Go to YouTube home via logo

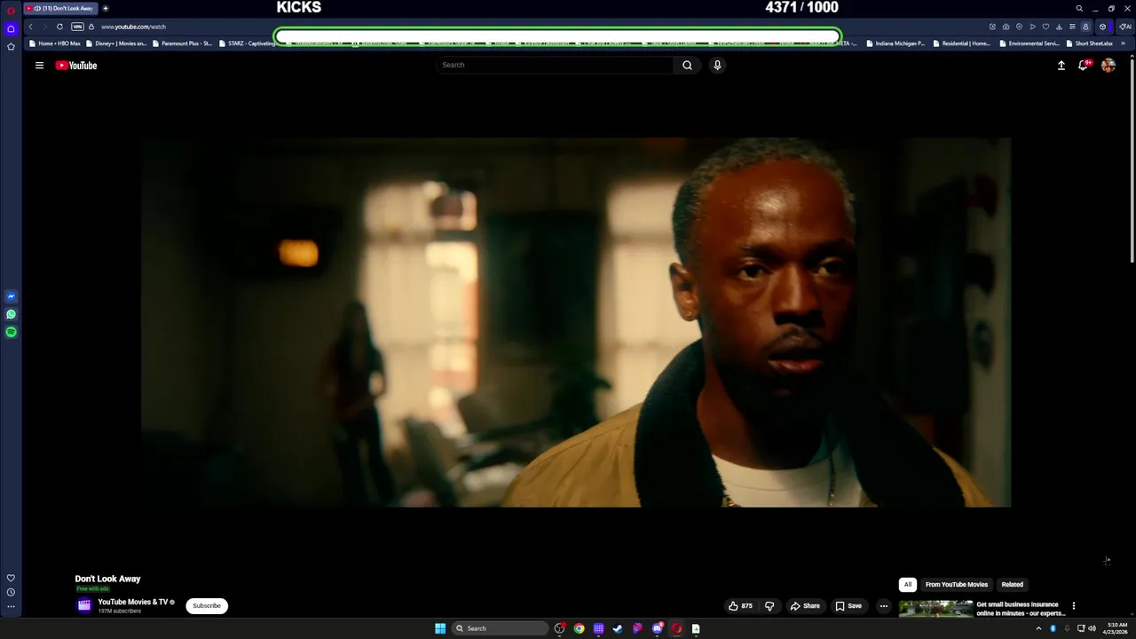point(76,65)
